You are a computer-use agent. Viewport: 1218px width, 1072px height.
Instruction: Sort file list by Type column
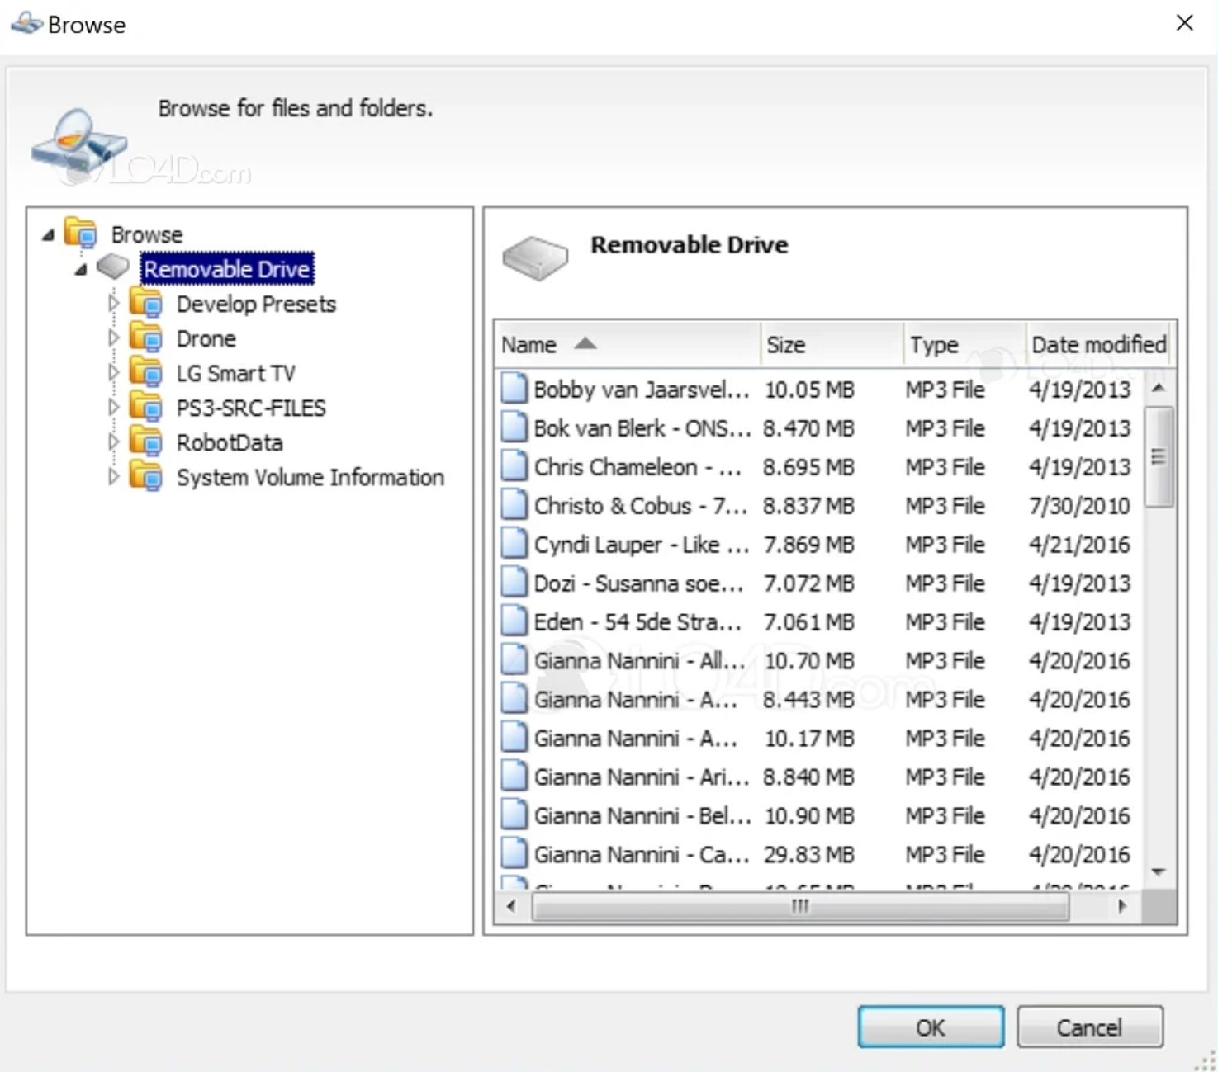coord(964,344)
